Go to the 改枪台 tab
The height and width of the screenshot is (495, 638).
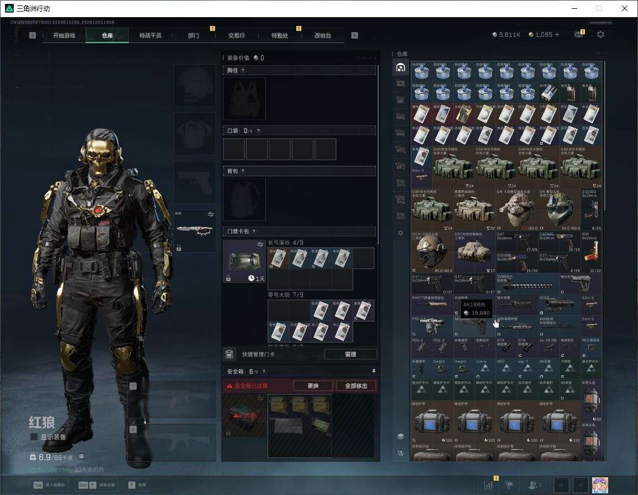pyautogui.click(x=323, y=35)
